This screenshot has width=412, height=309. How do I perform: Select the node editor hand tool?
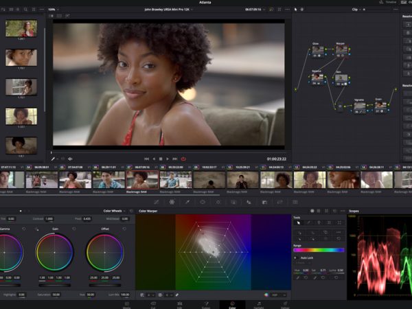click(x=302, y=10)
